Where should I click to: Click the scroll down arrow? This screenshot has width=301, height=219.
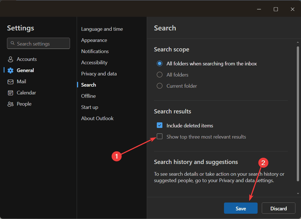298,193
